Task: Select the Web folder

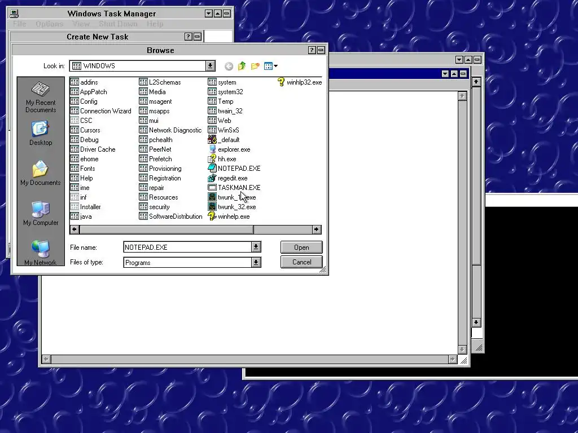Action: 220,121
